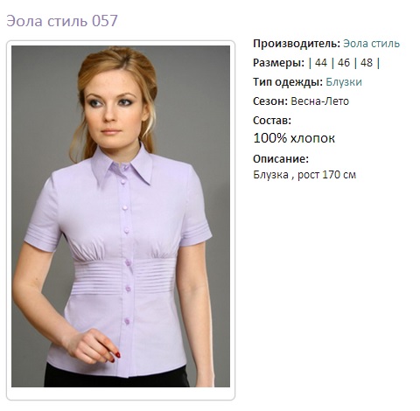
Task: Click the Производитель label
Action: 297,44
